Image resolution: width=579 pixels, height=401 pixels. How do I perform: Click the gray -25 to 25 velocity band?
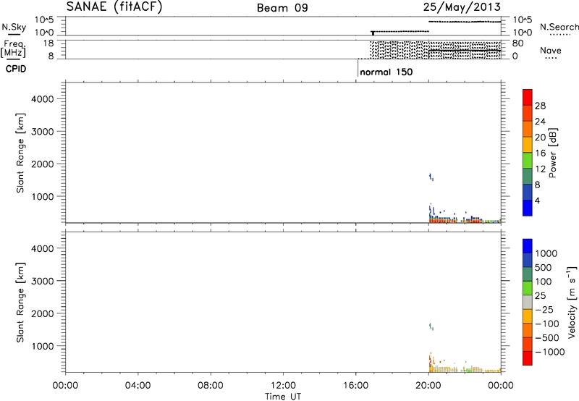(528, 303)
